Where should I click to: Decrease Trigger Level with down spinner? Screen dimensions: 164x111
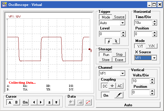pyautogui.click(x=123, y=35)
